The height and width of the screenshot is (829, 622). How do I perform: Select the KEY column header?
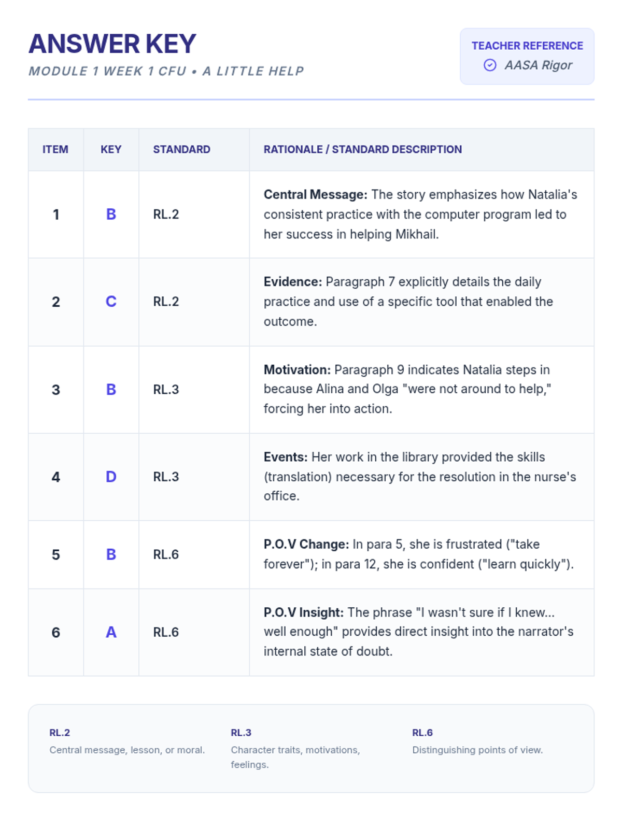111,149
